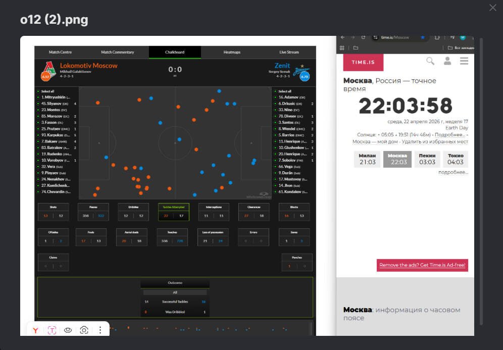Screen dimensions: 503x350
Task: Close the image viewer with the X
Action: [493, 8]
